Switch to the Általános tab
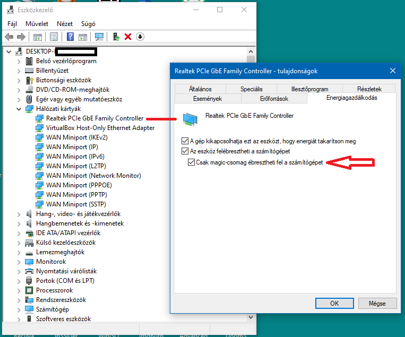Screen dimensions: 405x337 [x=200, y=89]
